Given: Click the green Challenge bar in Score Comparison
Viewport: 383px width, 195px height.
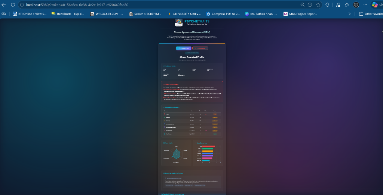Looking at the screenshot, I should tap(208, 149).
